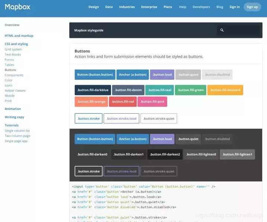Screen dimensions: 267x222
Task: Click dark-section white .button.stroke
Action: click(89, 171)
